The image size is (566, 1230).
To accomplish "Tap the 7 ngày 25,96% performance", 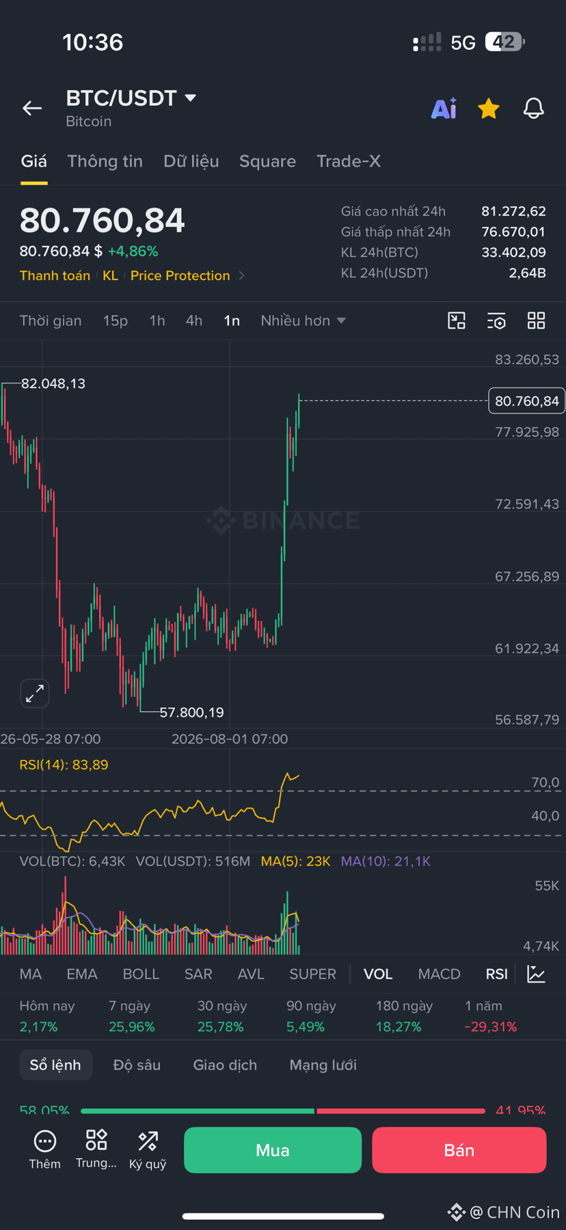I will pos(132,1016).
